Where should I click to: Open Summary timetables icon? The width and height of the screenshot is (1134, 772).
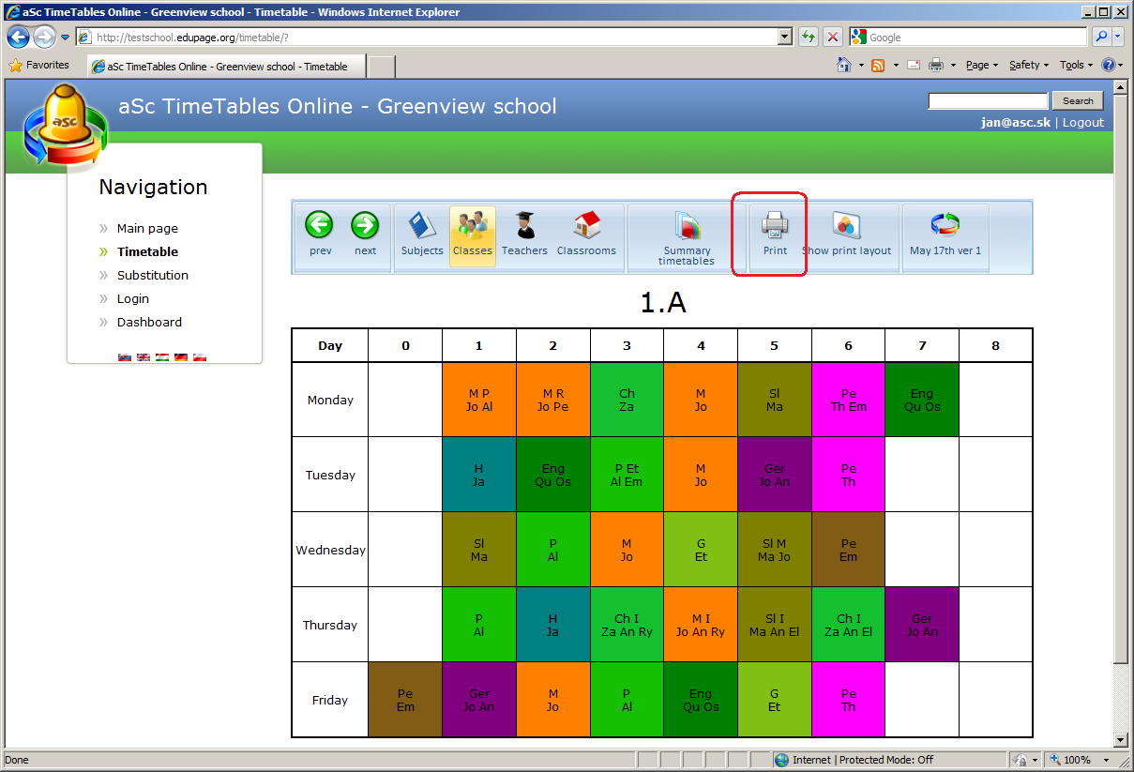[x=687, y=228]
